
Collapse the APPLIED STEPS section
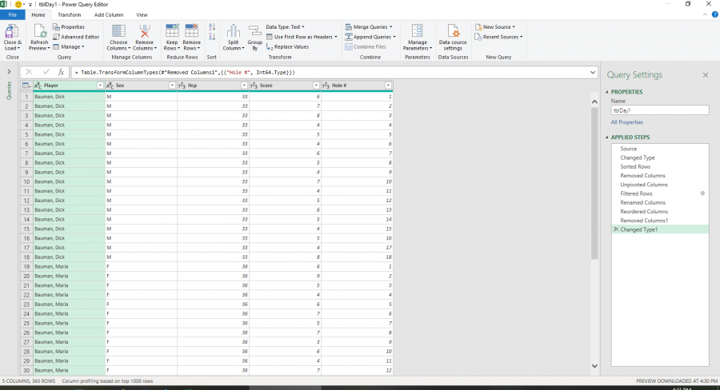607,137
